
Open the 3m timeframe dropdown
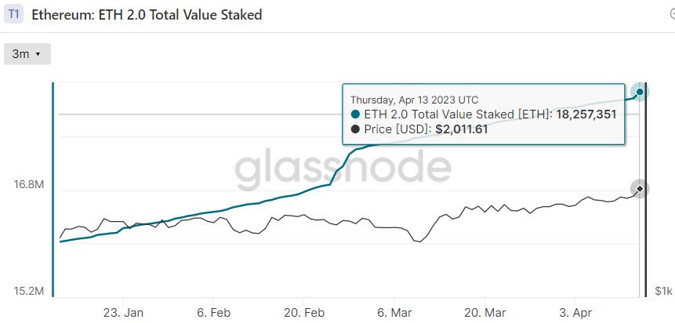pyautogui.click(x=27, y=54)
